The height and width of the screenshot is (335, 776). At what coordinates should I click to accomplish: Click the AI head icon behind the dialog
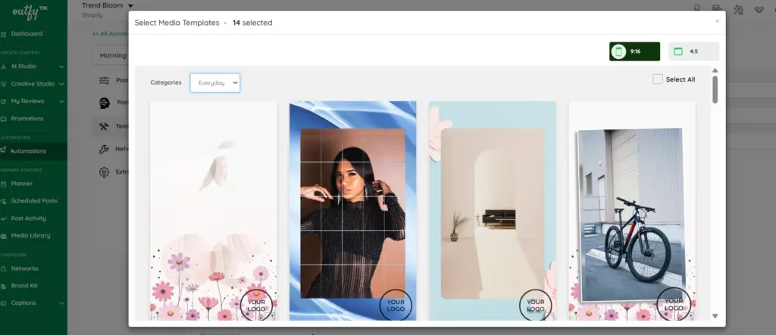(104, 103)
